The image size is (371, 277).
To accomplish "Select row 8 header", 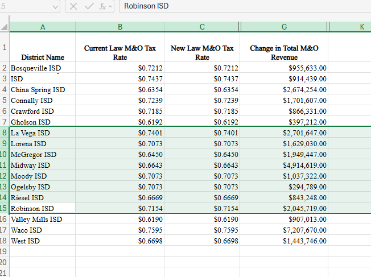I will 5,133.
